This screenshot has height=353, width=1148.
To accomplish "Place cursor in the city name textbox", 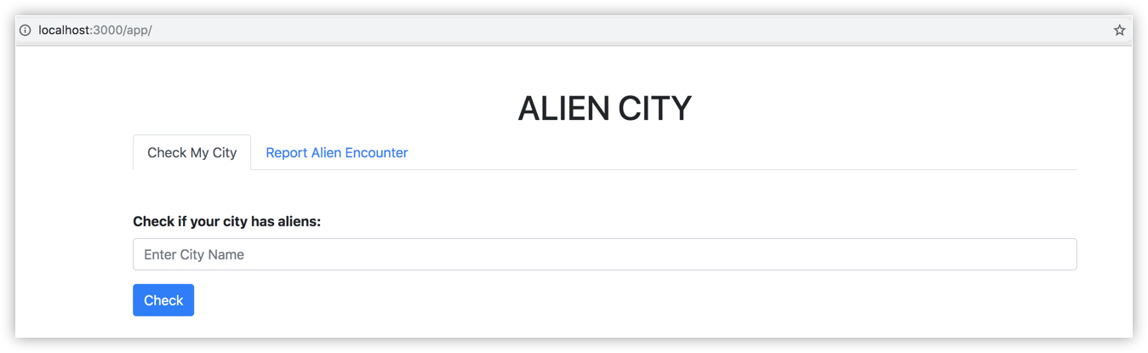I will [x=604, y=254].
